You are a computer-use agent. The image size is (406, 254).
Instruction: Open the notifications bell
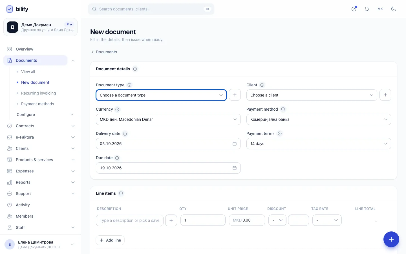click(x=367, y=9)
